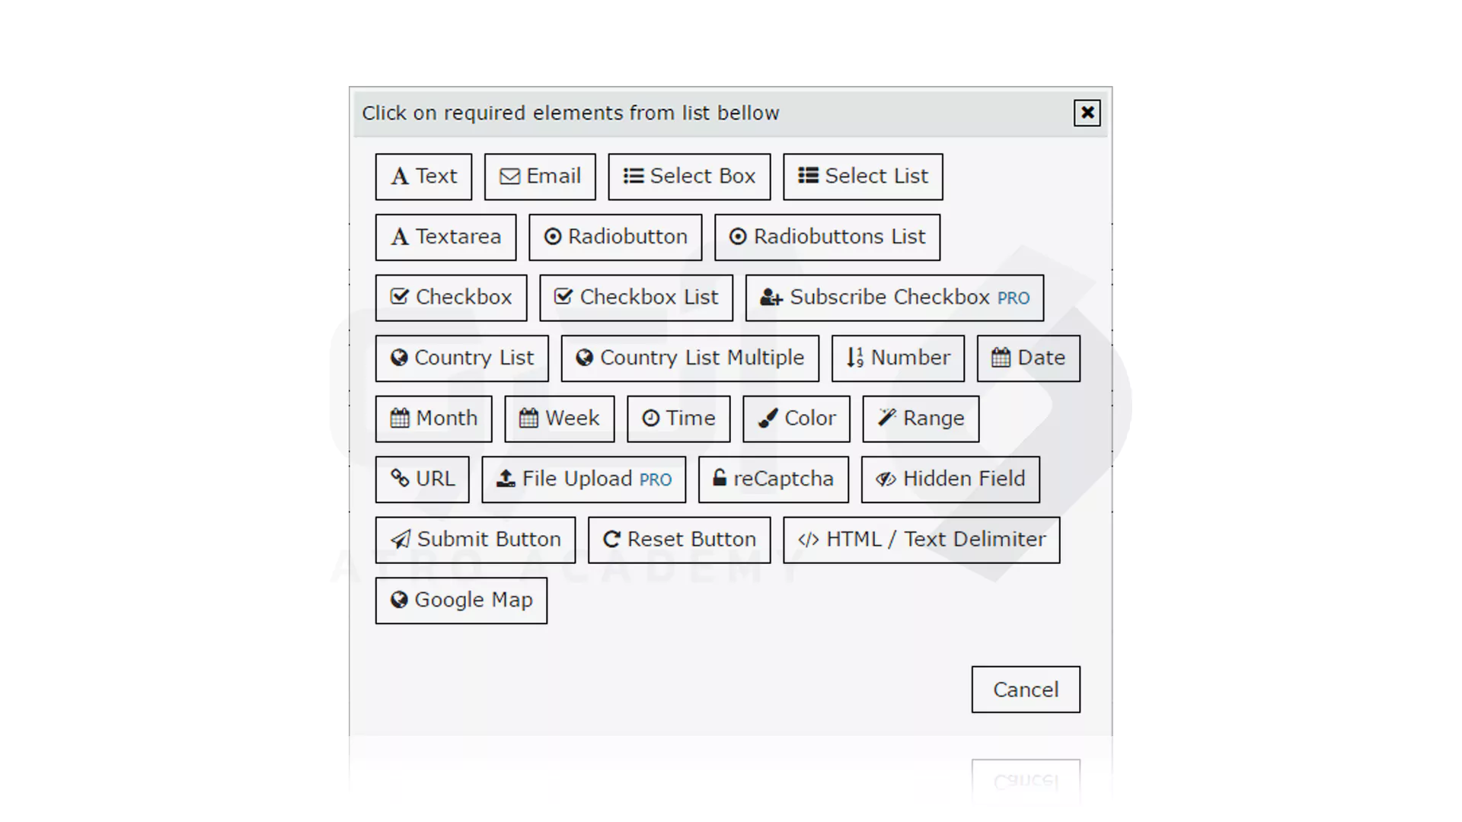The height and width of the screenshot is (822, 1462).
Task: Click the paintbrush icon on Color
Action: [768, 418]
